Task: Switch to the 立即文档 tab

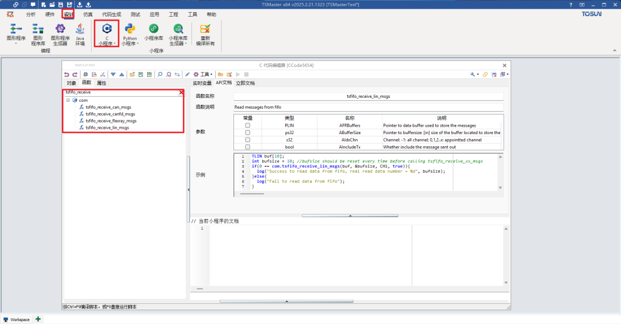Action: (x=245, y=83)
